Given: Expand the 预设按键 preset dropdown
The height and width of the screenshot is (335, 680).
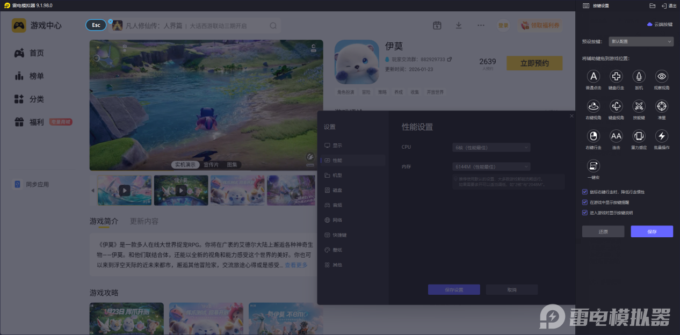Looking at the screenshot, I should coord(641,41).
